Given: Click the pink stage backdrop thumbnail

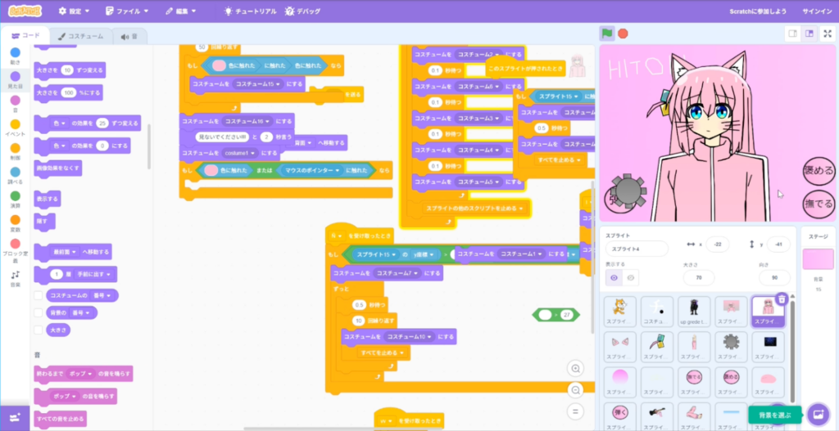Looking at the screenshot, I should pyautogui.click(x=817, y=259).
